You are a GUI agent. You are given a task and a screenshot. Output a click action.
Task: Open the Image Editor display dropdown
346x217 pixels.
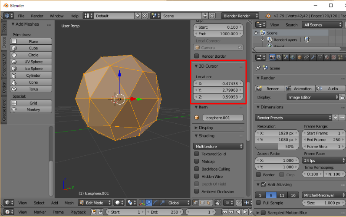tap(312, 97)
